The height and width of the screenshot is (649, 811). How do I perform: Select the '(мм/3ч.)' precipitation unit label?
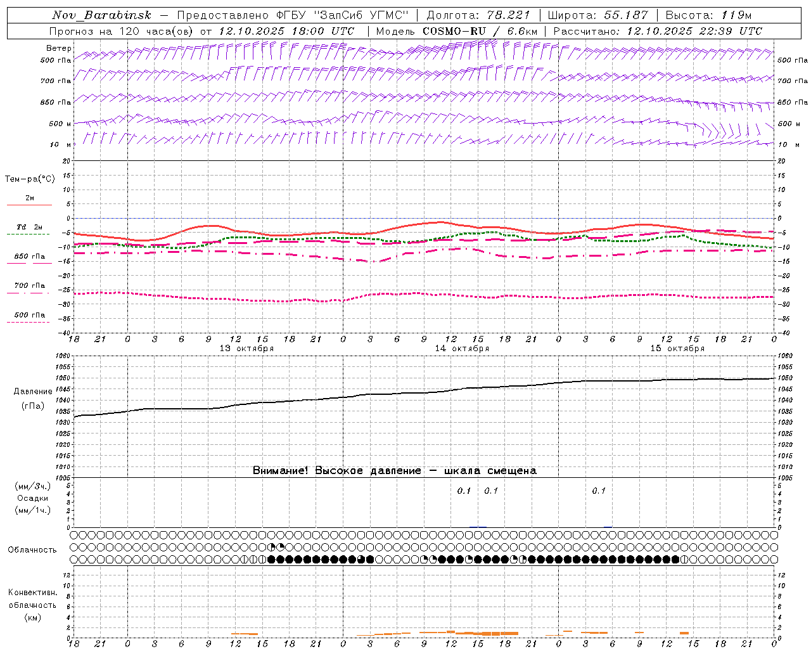point(32,486)
